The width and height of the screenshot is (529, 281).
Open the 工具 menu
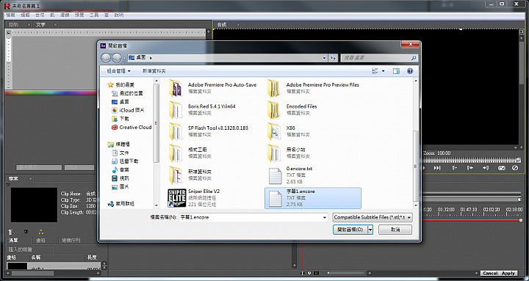94,15
